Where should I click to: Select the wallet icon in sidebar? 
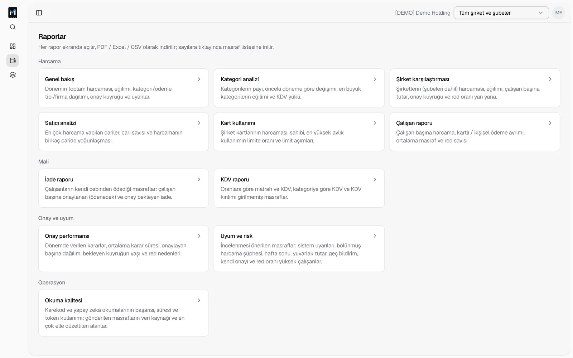pyautogui.click(x=13, y=61)
